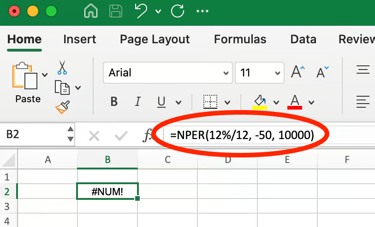Toggle Italic formatting
375x227 pixels.
(137, 102)
